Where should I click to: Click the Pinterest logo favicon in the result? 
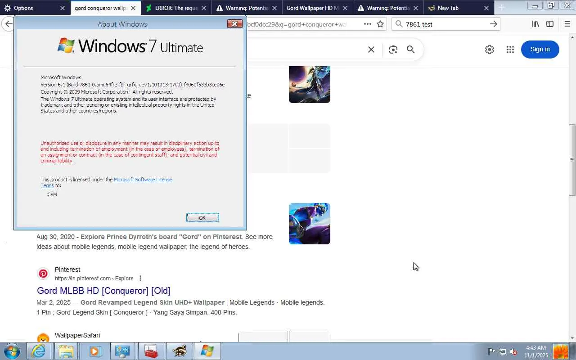click(43, 274)
